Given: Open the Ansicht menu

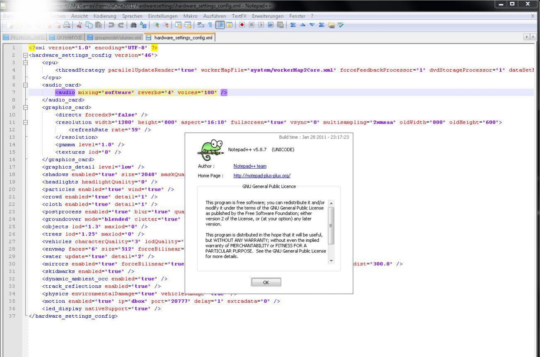Looking at the screenshot, I should [79, 16].
